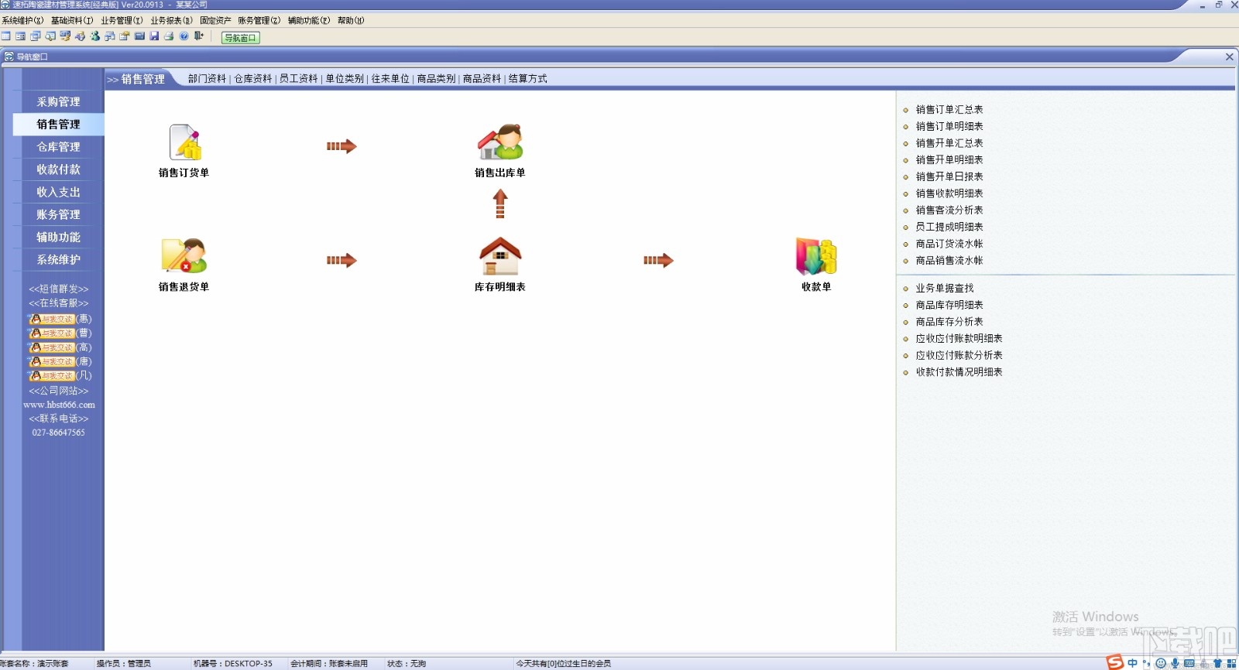1239x670 pixels.
Task: Open the input method soft keyboard icon
Action: point(1189,663)
